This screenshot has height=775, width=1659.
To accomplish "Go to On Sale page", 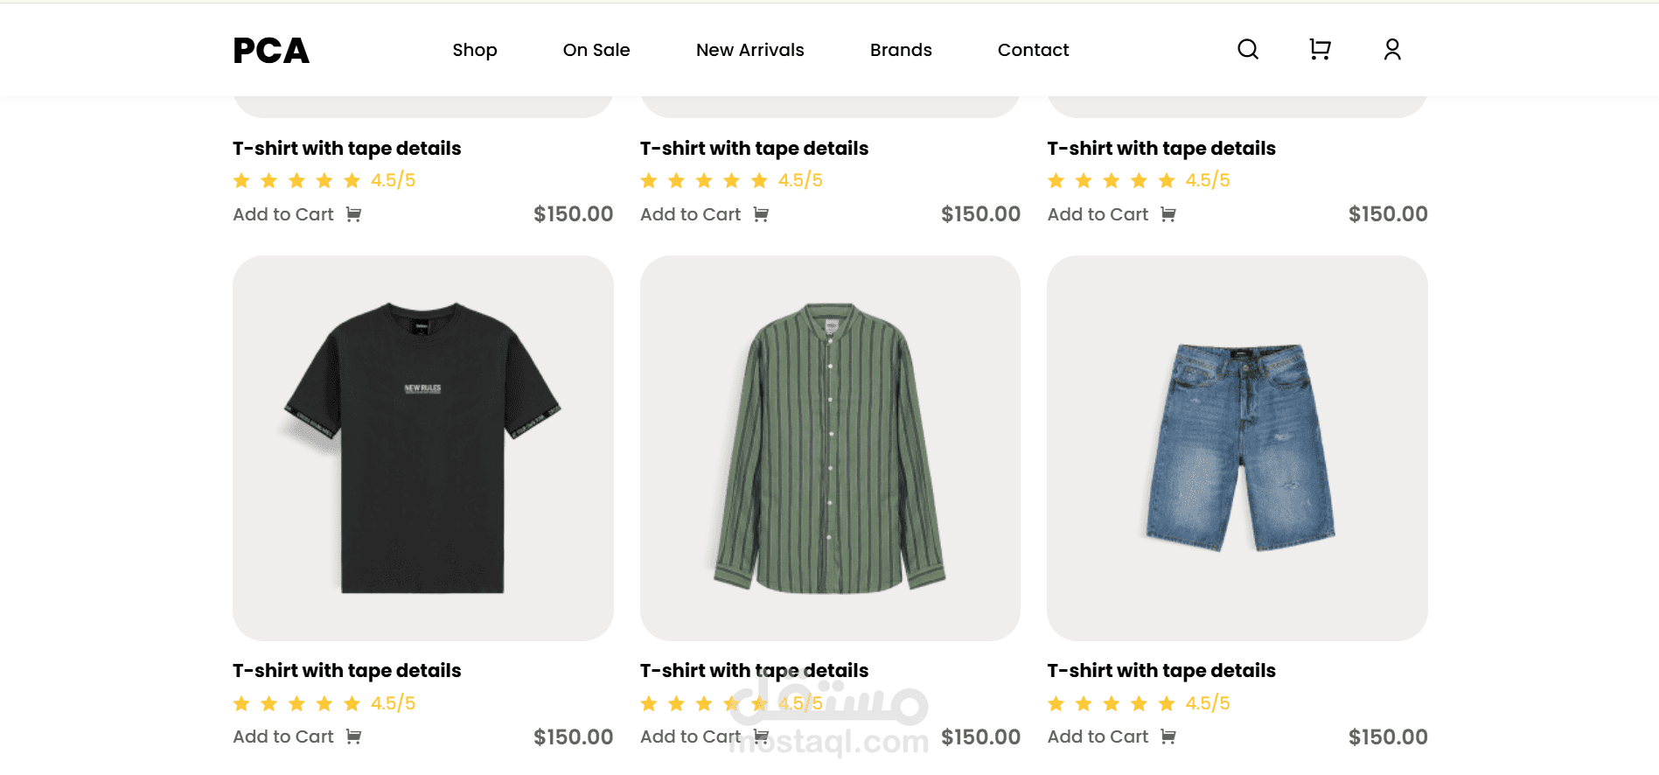I will pos(596,50).
